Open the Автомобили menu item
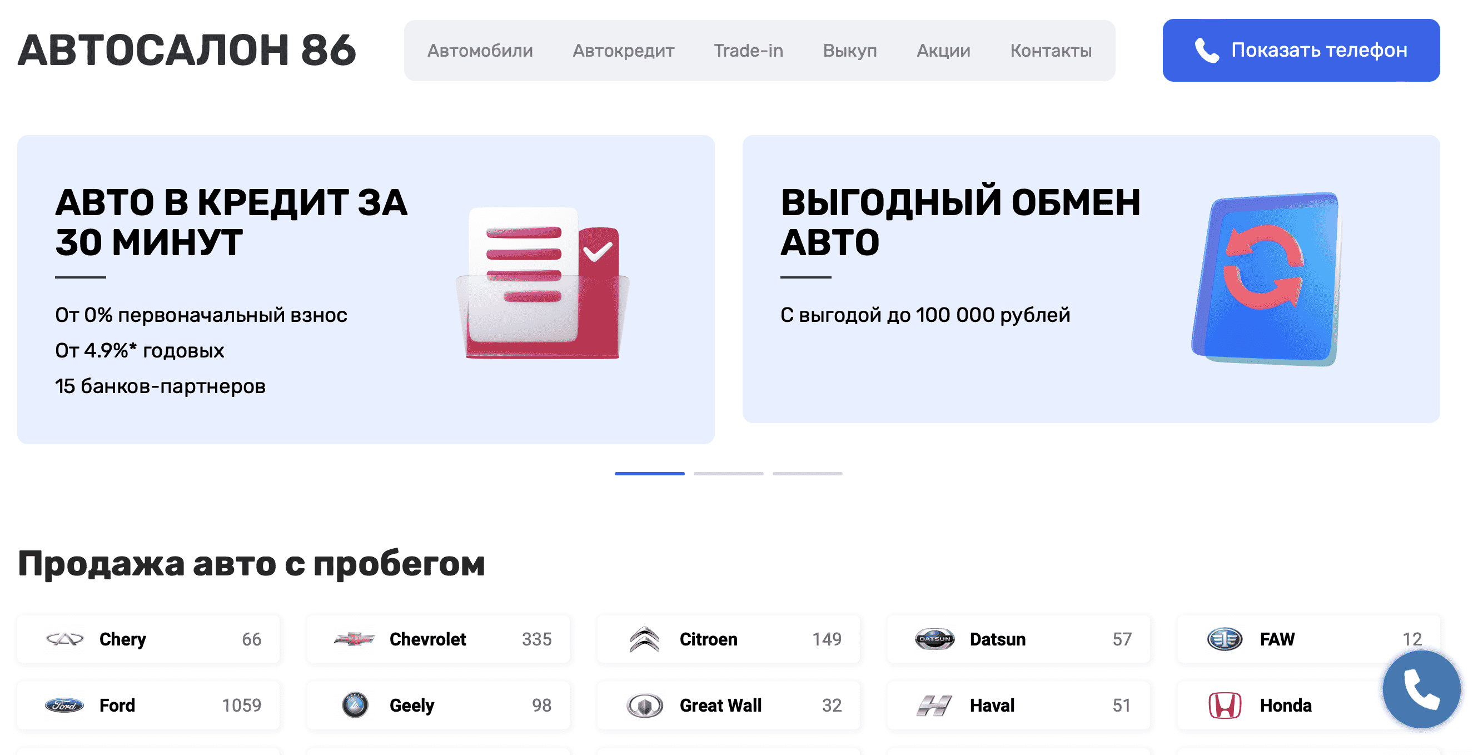 pyautogui.click(x=480, y=51)
